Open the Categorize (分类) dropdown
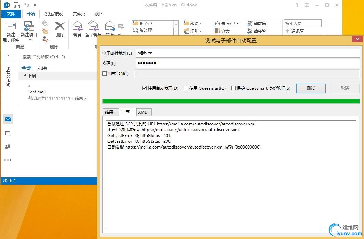Screen dimensions: 364x239 (224, 31)
